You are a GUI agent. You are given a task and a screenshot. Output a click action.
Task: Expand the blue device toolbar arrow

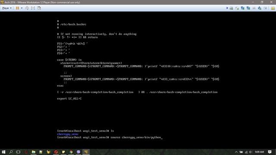[227, 8]
